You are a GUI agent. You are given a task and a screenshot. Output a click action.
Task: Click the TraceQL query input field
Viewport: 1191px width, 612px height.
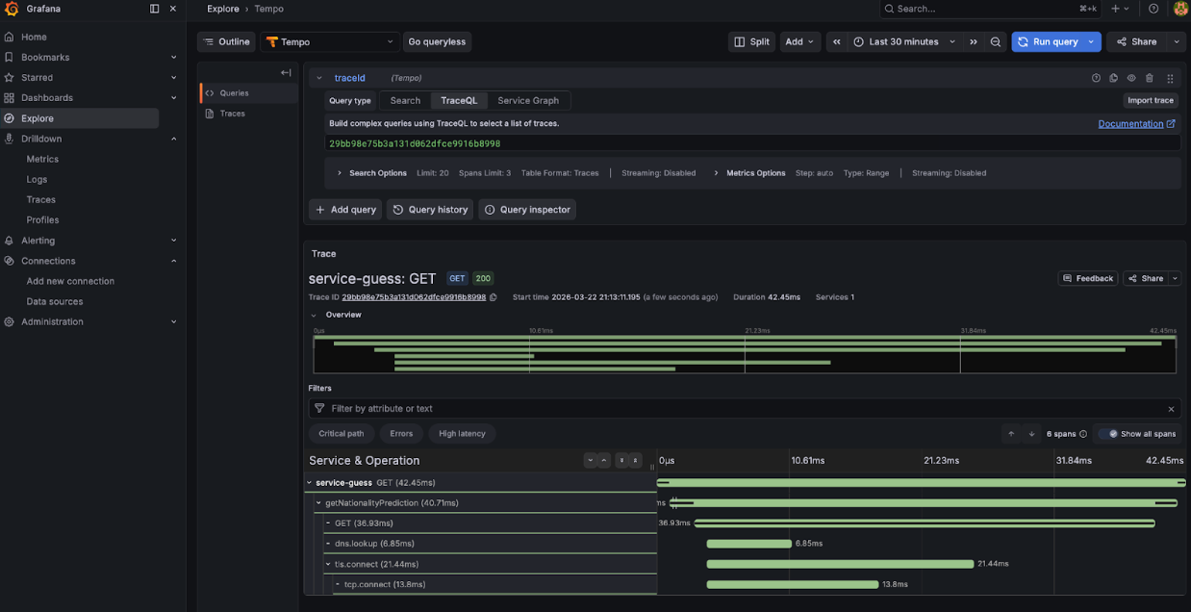[752, 143]
